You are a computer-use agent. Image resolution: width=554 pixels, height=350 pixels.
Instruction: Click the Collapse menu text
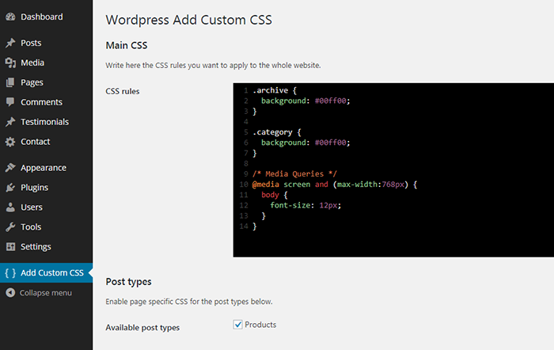tap(46, 293)
